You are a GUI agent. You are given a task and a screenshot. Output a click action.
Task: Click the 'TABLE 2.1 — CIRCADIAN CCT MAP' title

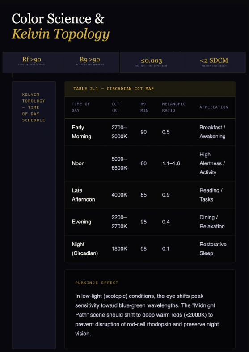coord(114,89)
